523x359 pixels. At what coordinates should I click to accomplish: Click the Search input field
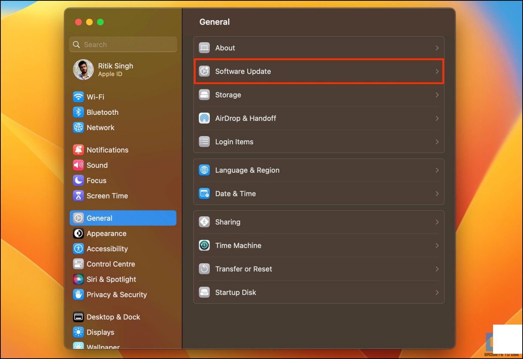click(123, 45)
